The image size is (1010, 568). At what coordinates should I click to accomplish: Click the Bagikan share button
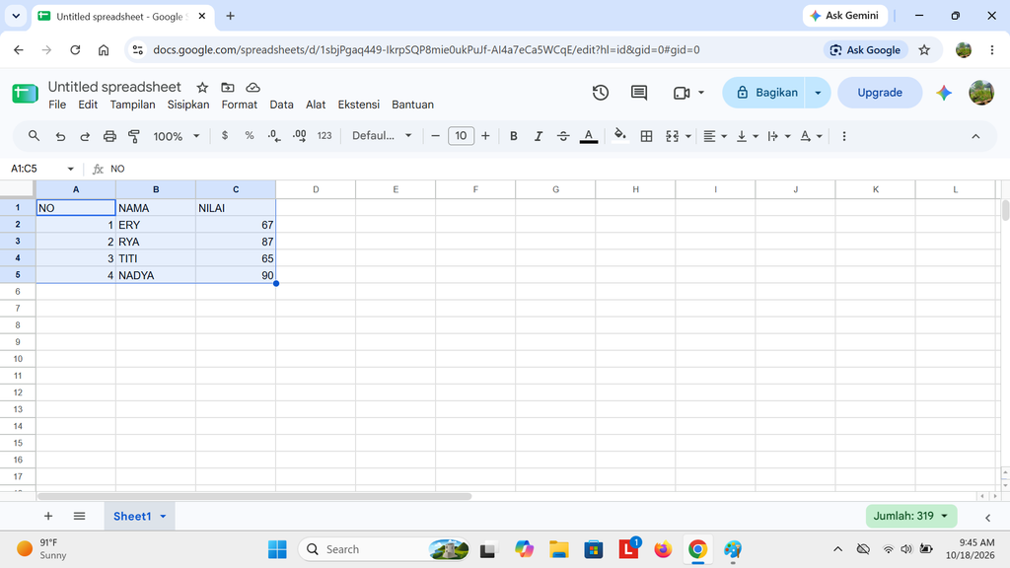[x=764, y=93]
